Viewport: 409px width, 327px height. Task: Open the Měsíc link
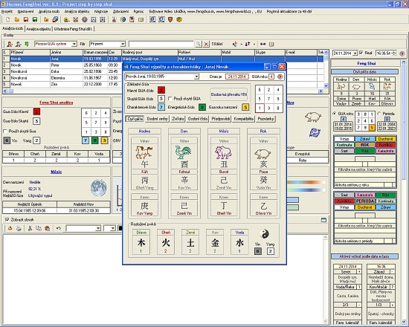(x=57, y=172)
